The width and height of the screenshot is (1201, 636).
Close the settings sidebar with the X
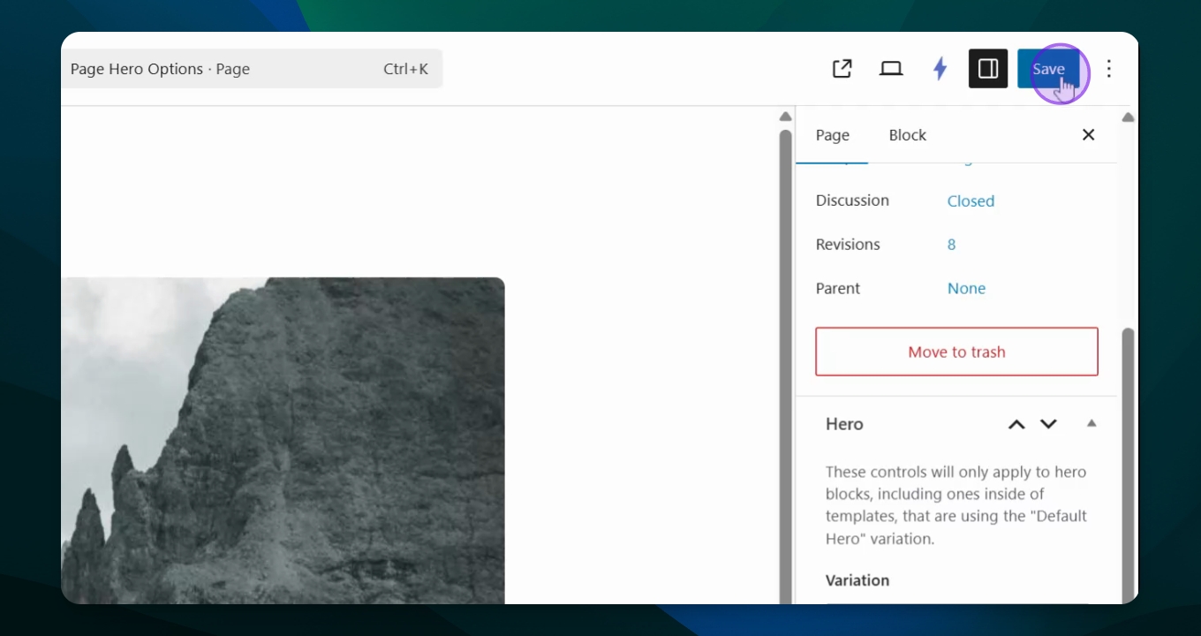click(1088, 134)
